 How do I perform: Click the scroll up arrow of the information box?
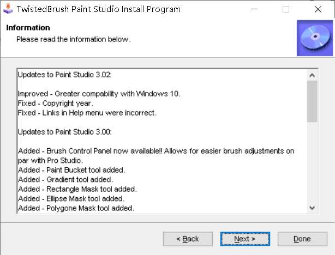tap(312, 75)
